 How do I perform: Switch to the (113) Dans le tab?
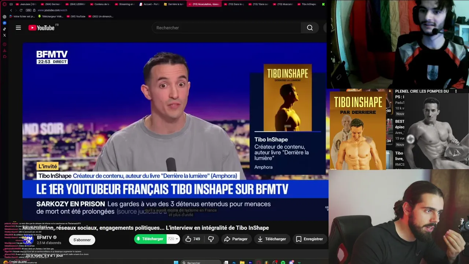(233, 4)
